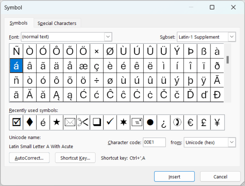Pick the capital Ñ character

click(x=16, y=51)
